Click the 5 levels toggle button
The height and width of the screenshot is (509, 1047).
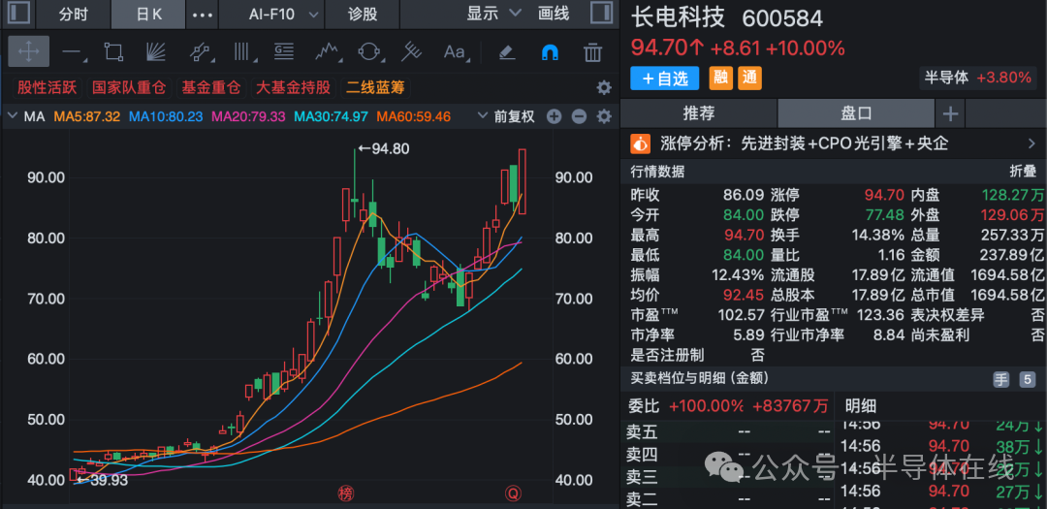point(1027,380)
